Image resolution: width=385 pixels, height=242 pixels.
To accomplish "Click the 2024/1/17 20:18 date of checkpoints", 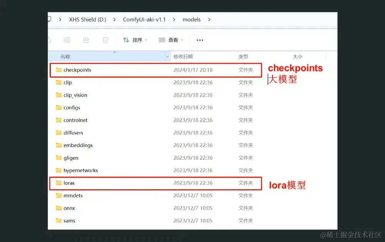I will click(193, 70).
